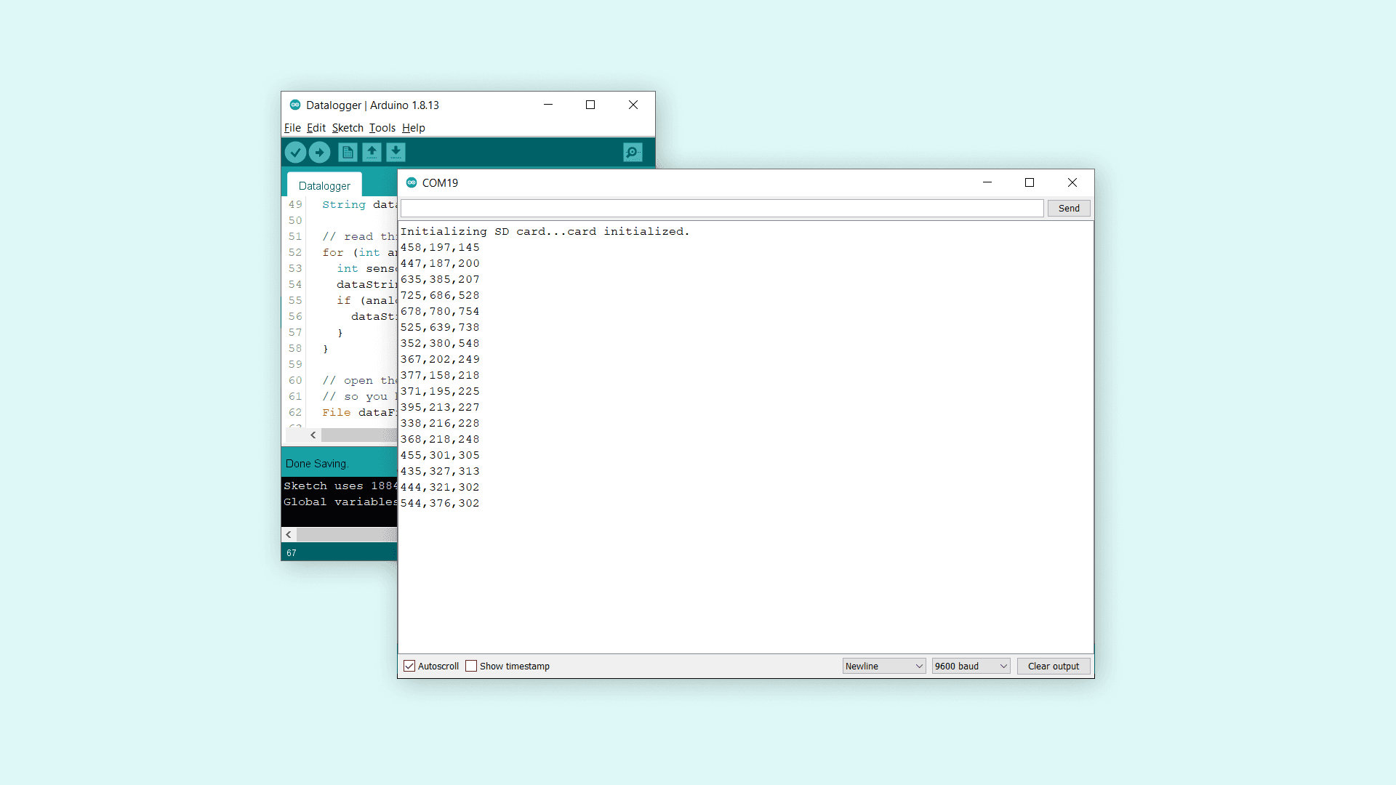Expand the Newline line-ending dropdown
The image size is (1396, 785).
(883, 666)
